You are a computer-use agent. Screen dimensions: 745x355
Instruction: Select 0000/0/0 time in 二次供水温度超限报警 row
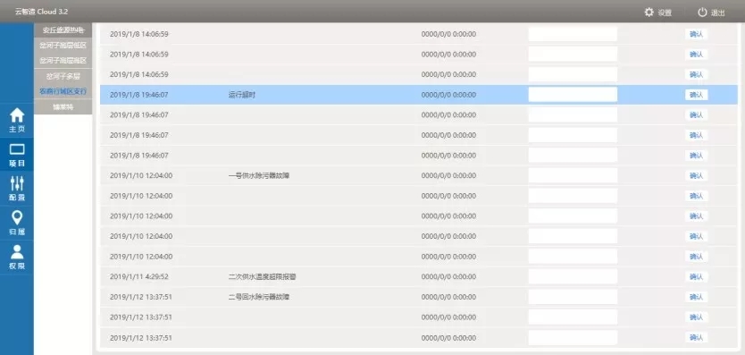click(x=448, y=276)
